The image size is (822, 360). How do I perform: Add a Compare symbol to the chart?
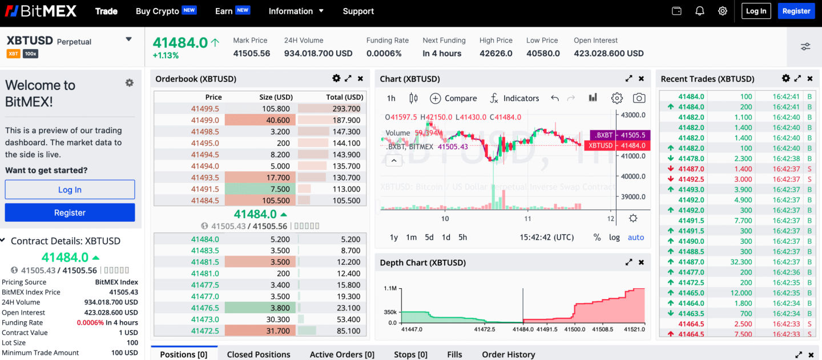[453, 98]
